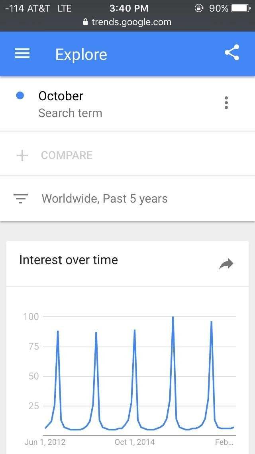Click the tallest peak in the chart
This screenshot has height=454, width=255.
point(173,316)
